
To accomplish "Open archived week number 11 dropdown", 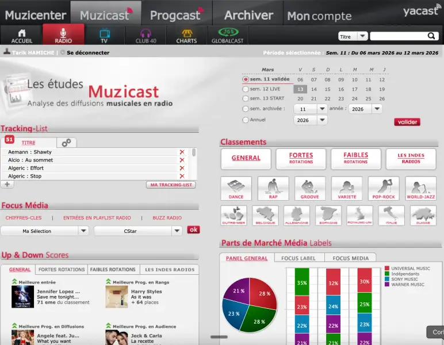I will pyautogui.click(x=311, y=109).
